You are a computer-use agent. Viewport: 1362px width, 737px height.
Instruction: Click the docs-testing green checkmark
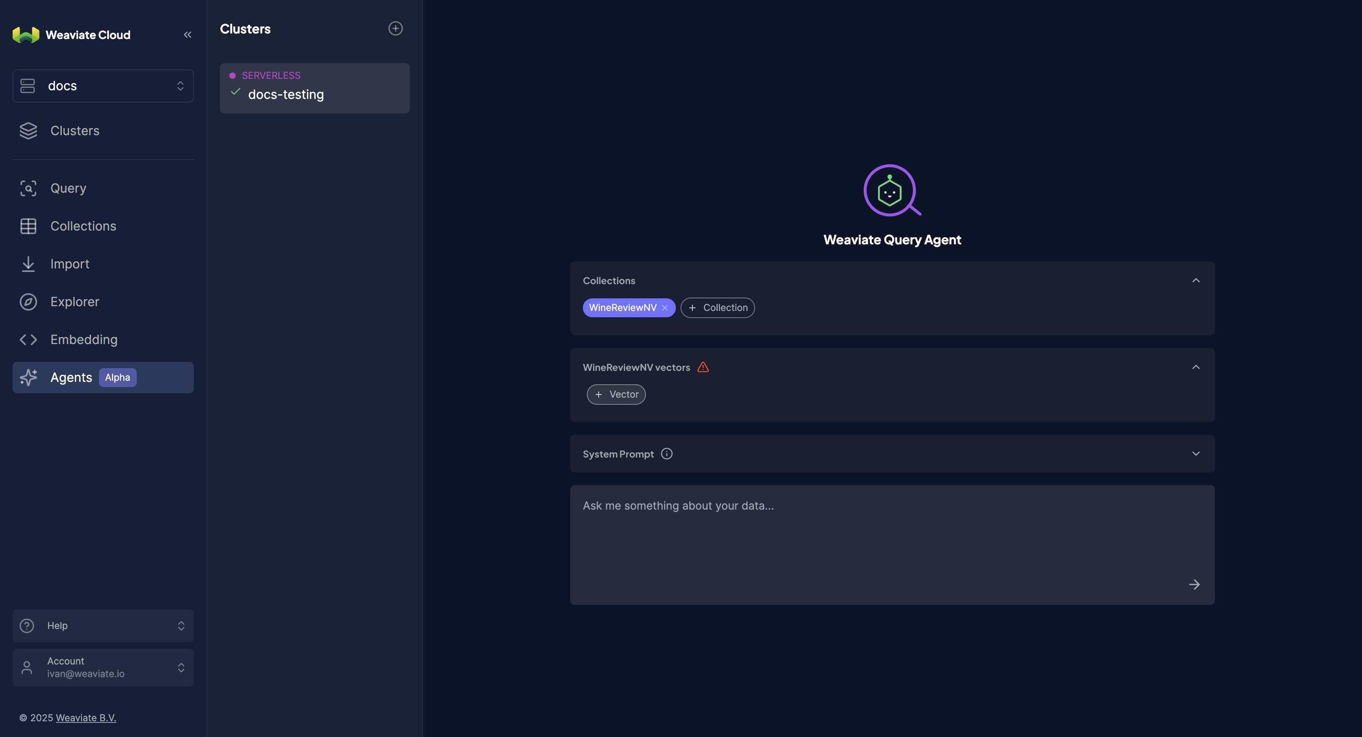pos(236,92)
